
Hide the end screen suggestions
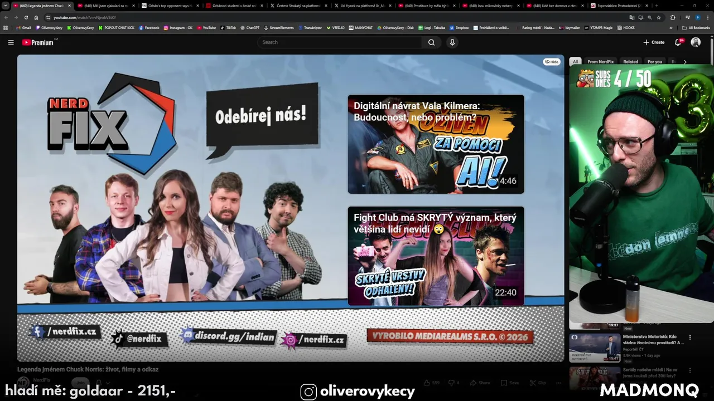(x=552, y=62)
